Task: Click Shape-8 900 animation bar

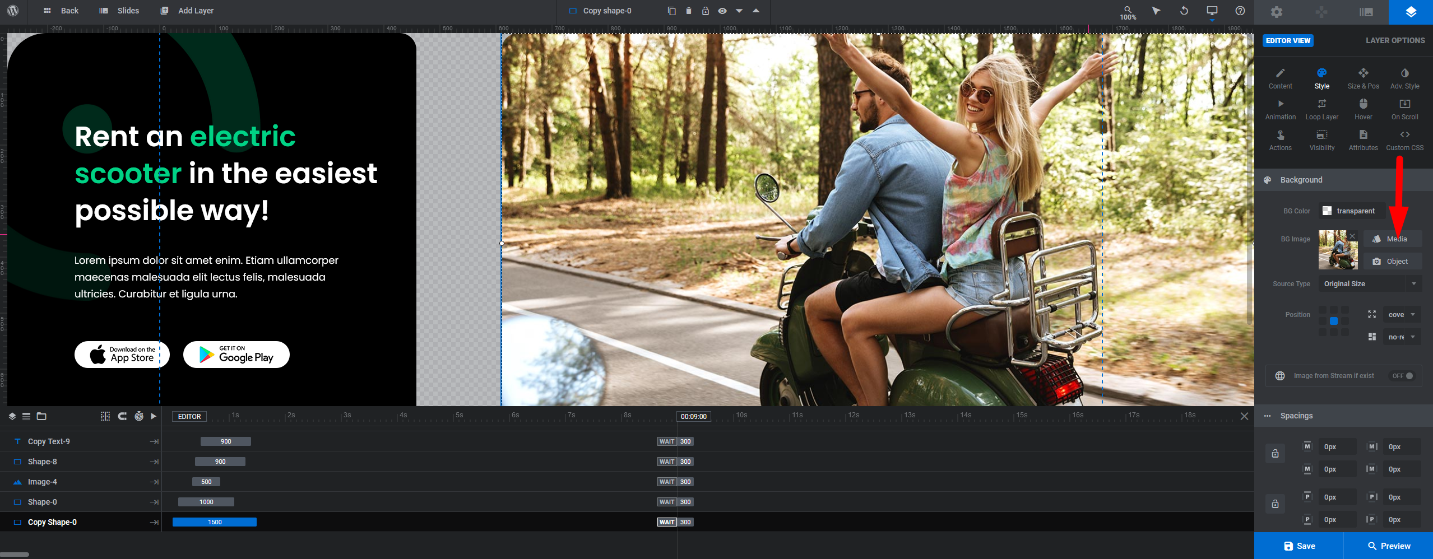Action: click(220, 462)
